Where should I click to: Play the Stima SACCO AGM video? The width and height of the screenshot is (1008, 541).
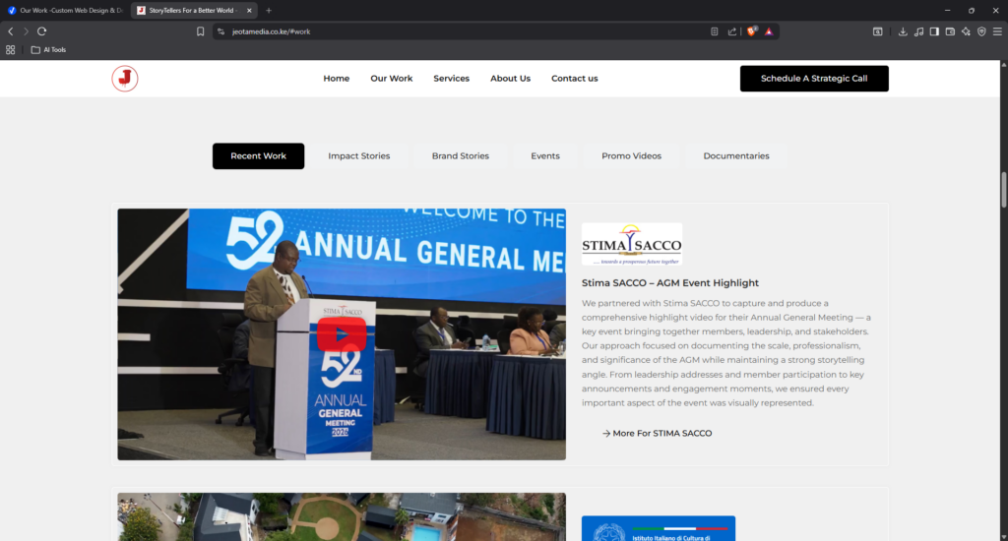pyautogui.click(x=342, y=334)
